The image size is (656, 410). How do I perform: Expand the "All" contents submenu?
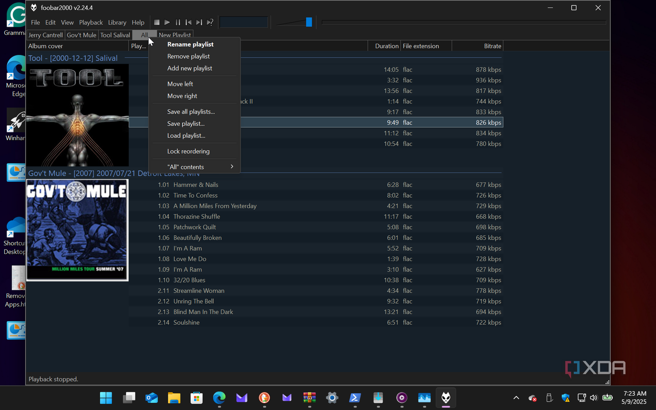194,167
